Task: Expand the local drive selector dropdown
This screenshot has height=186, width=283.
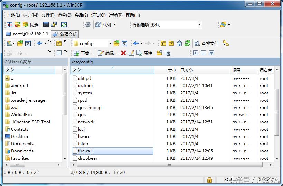Action: pos(14,44)
